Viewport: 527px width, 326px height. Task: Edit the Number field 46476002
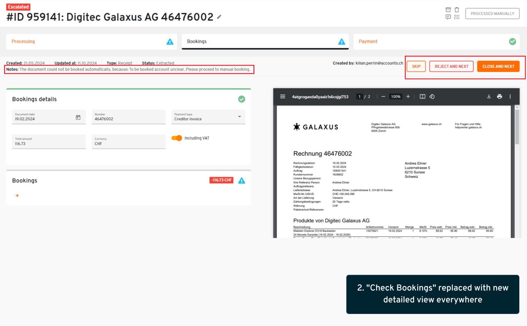(128, 117)
